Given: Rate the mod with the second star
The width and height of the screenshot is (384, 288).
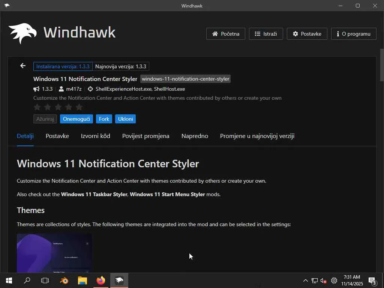Looking at the screenshot, I should [48, 107].
